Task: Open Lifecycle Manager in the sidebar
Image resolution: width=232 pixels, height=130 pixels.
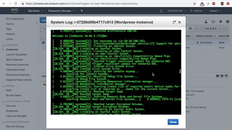Action: click(x=16, y=116)
